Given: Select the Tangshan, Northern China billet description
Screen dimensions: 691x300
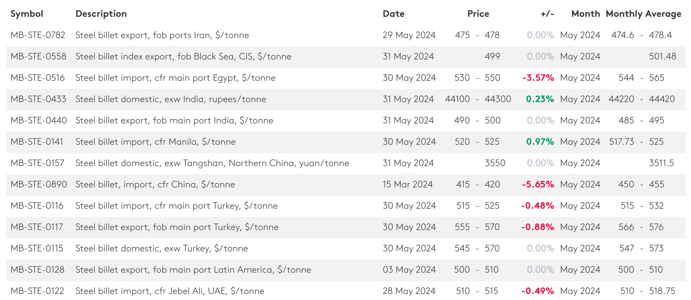Looking at the screenshot, I should [212, 163].
